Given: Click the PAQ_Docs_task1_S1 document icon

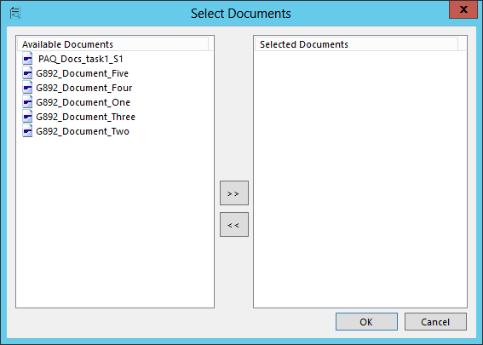Looking at the screenshot, I should [27, 59].
